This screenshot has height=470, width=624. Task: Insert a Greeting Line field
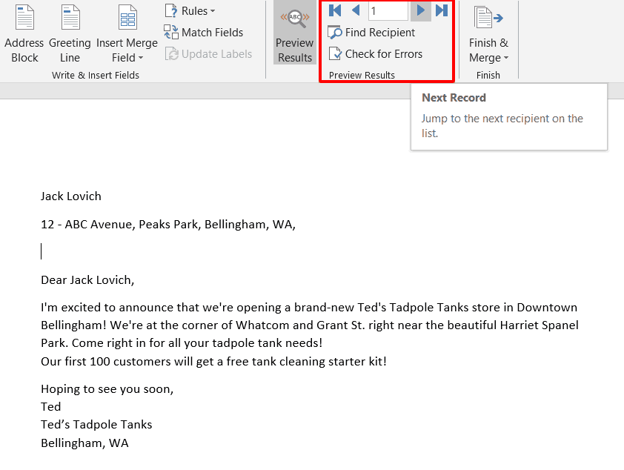tap(70, 33)
